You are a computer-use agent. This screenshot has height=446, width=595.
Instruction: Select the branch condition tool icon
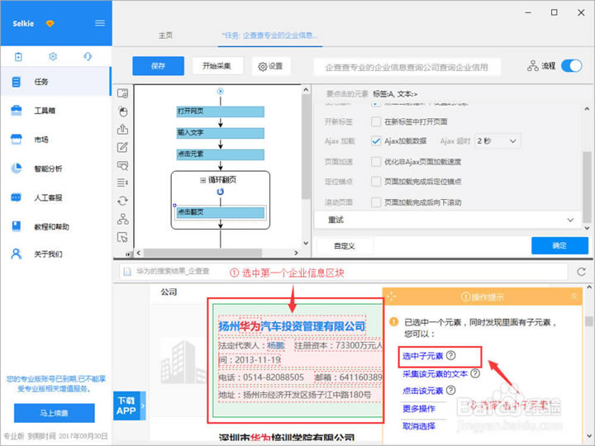click(x=123, y=219)
